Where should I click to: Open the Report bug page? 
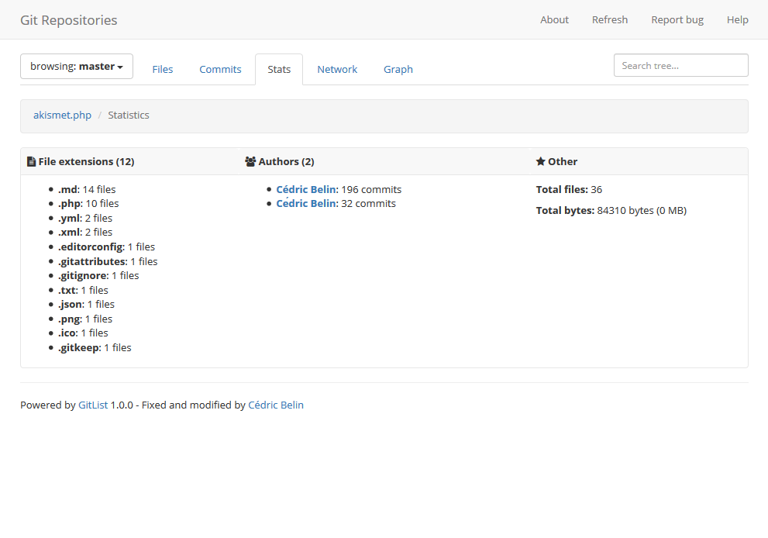[677, 19]
